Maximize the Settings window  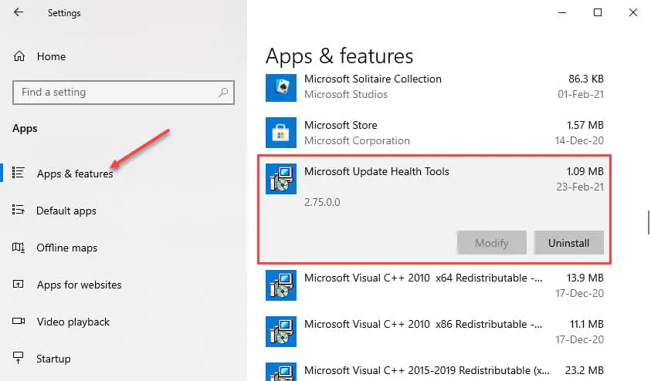pyautogui.click(x=598, y=12)
